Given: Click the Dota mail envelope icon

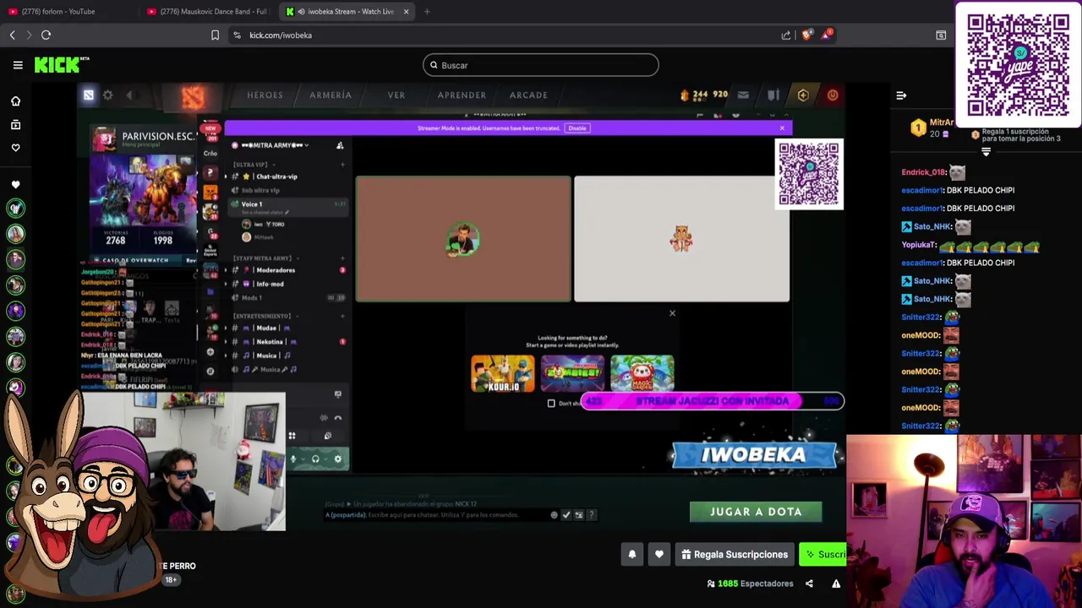Looking at the screenshot, I should click(x=743, y=95).
